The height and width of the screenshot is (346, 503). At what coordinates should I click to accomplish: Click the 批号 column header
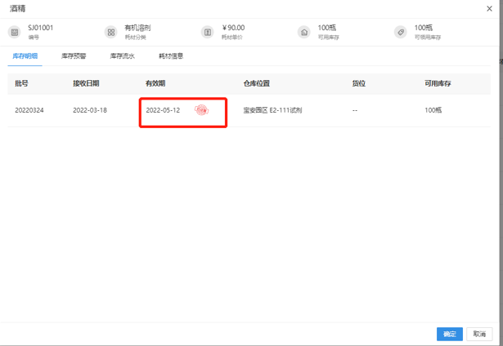21,83
